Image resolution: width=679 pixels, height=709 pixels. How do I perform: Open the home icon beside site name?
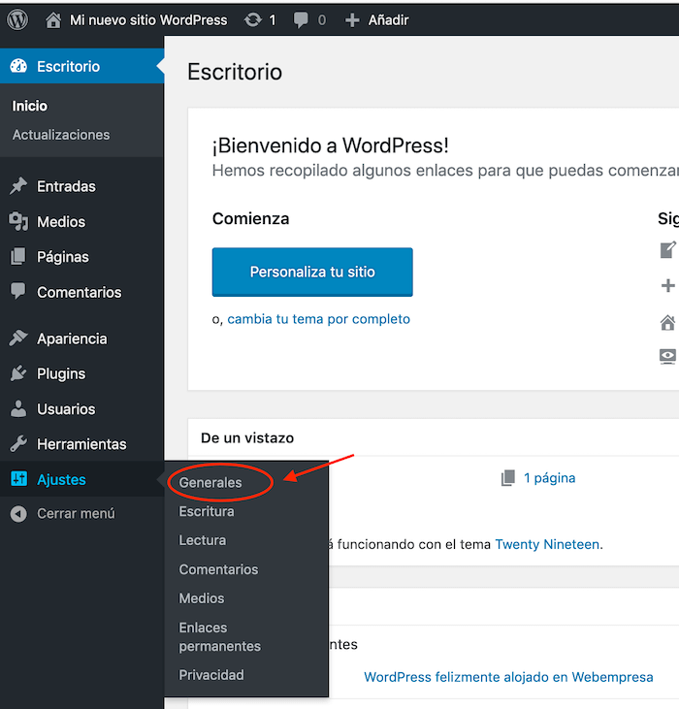[x=53, y=20]
